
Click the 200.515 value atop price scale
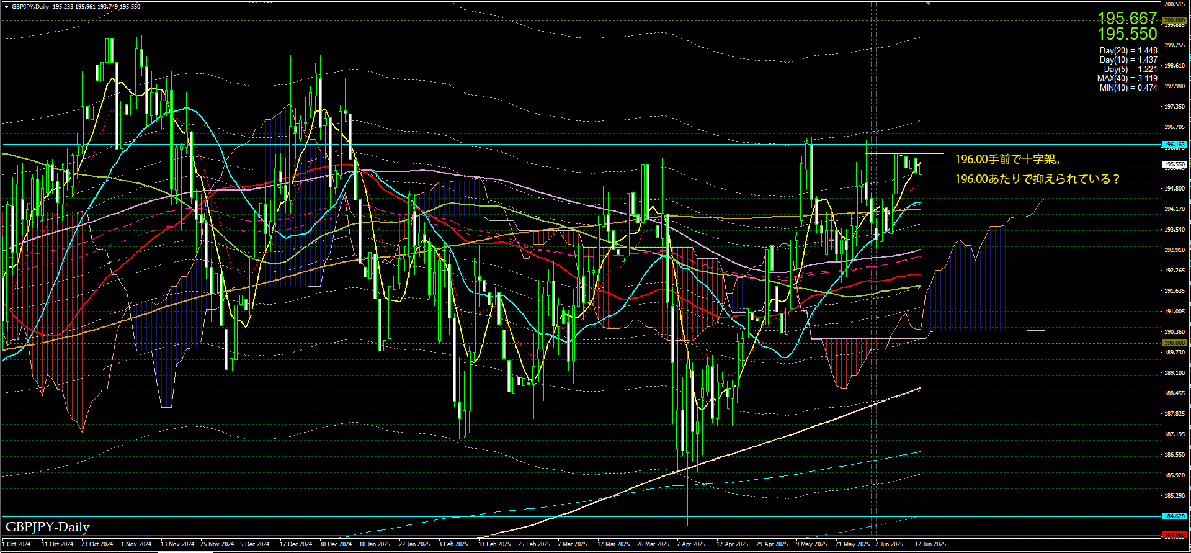[x=1174, y=4]
